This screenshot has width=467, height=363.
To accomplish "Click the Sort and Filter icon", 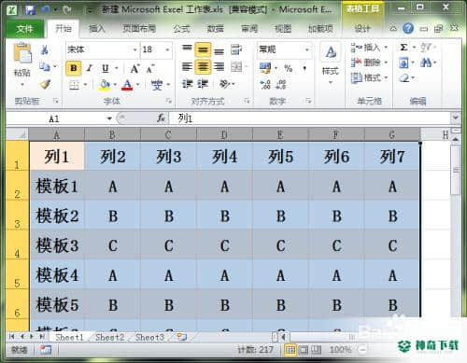I will click(x=426, y=48).
